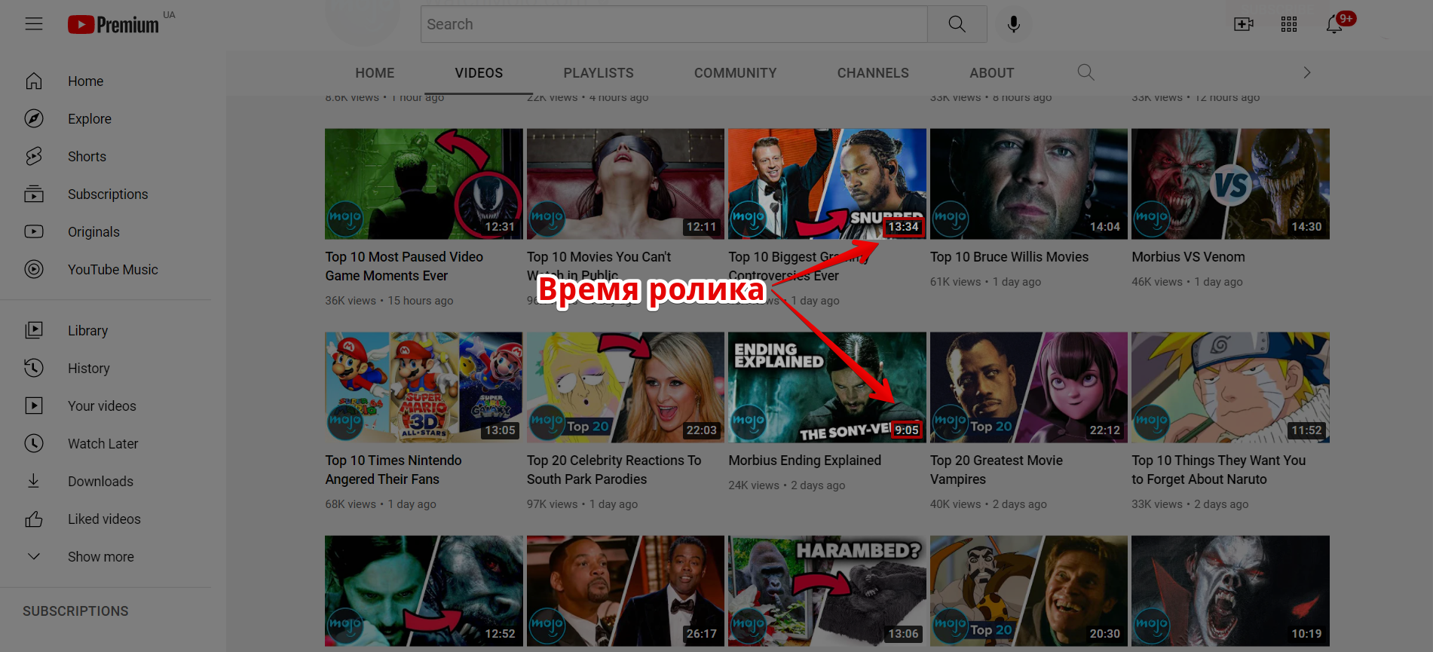Screen dimensions: 1433x652
Task: Open Top 10 Bruce Willis Movies thumbnail
Action: tap(1029, 184)
